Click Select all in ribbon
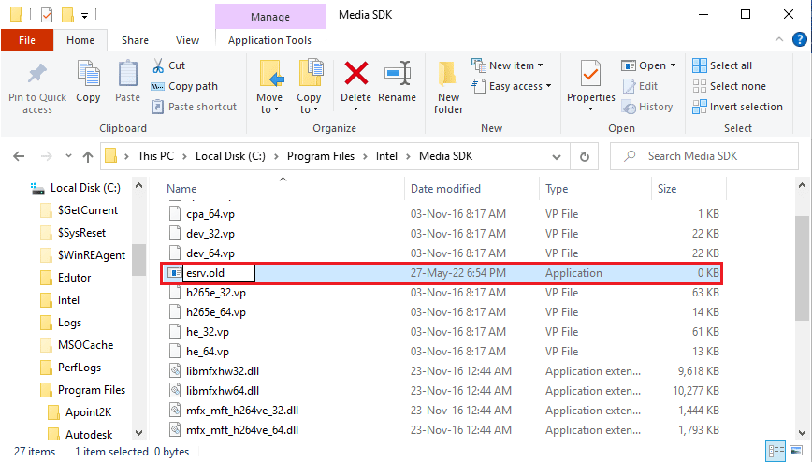 point(722,65)
